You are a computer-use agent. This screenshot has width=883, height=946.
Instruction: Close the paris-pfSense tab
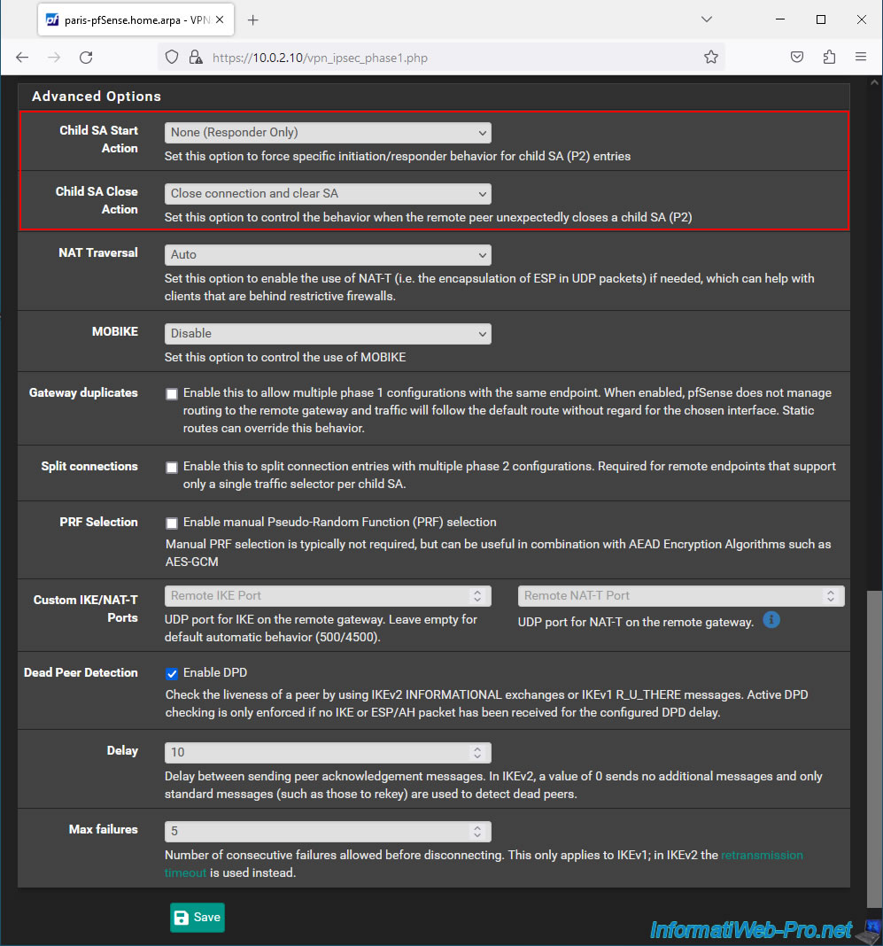pos(220,19)
